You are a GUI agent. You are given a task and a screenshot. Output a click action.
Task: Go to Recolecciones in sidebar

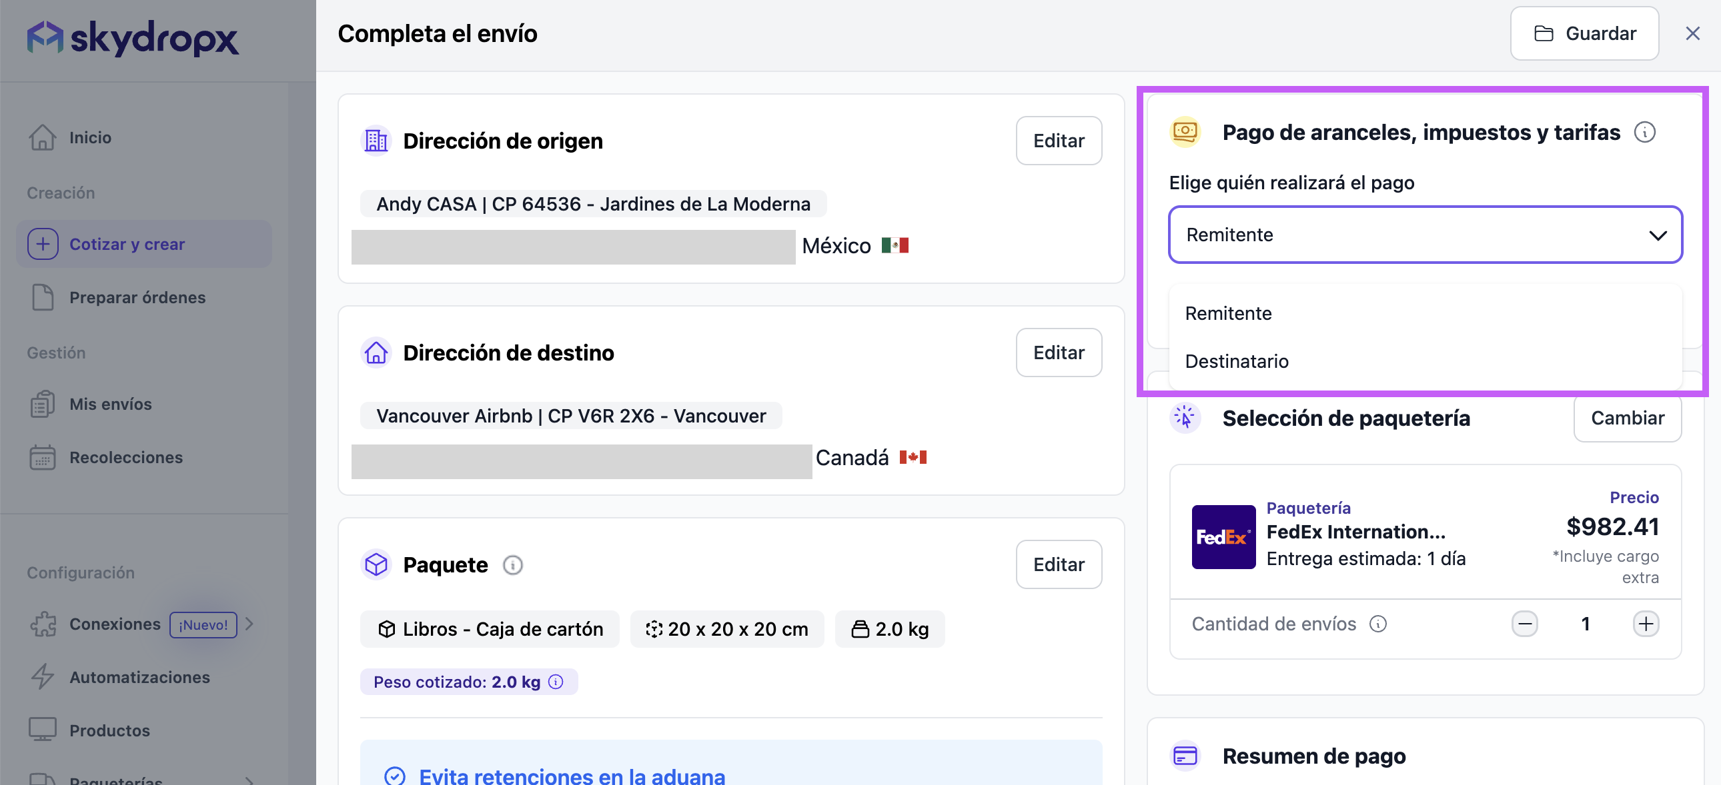click(125, 457)
